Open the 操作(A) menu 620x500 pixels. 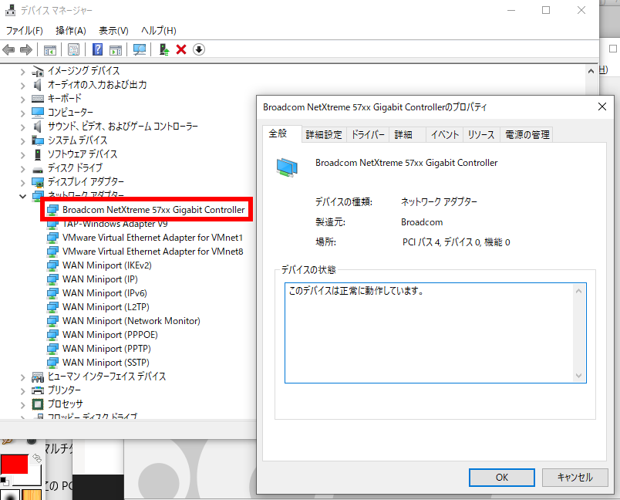pyautogui.click(x=71, y=30)
